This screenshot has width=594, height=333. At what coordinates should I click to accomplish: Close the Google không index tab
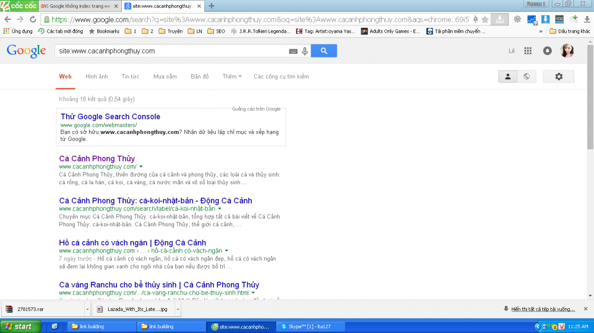coord(116,6)
